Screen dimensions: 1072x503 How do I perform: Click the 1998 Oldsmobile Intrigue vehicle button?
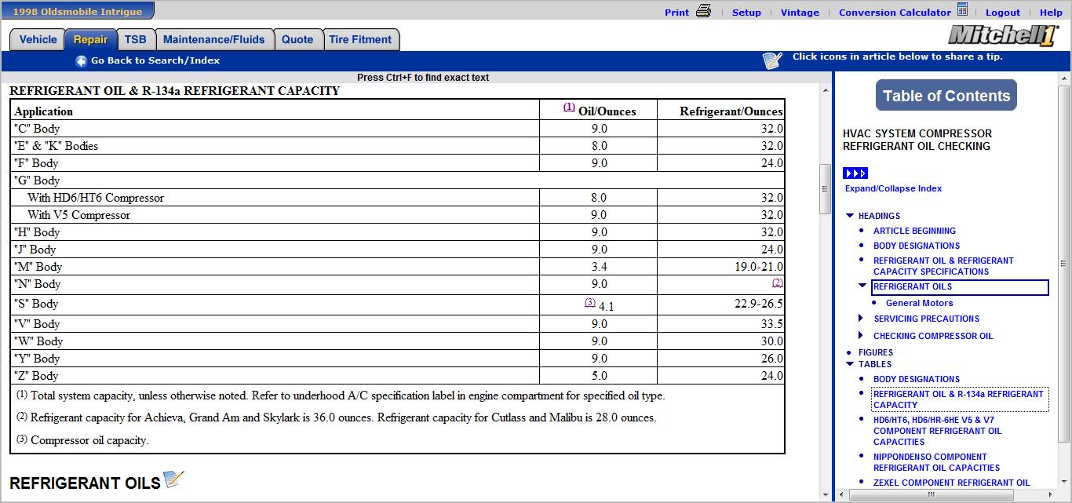[78, 11]
